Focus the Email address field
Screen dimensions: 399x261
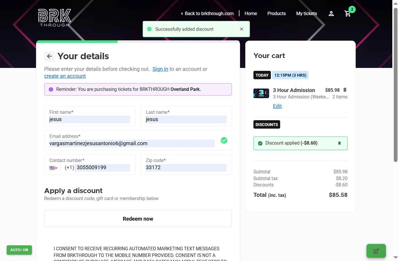(x=138, y=140)
